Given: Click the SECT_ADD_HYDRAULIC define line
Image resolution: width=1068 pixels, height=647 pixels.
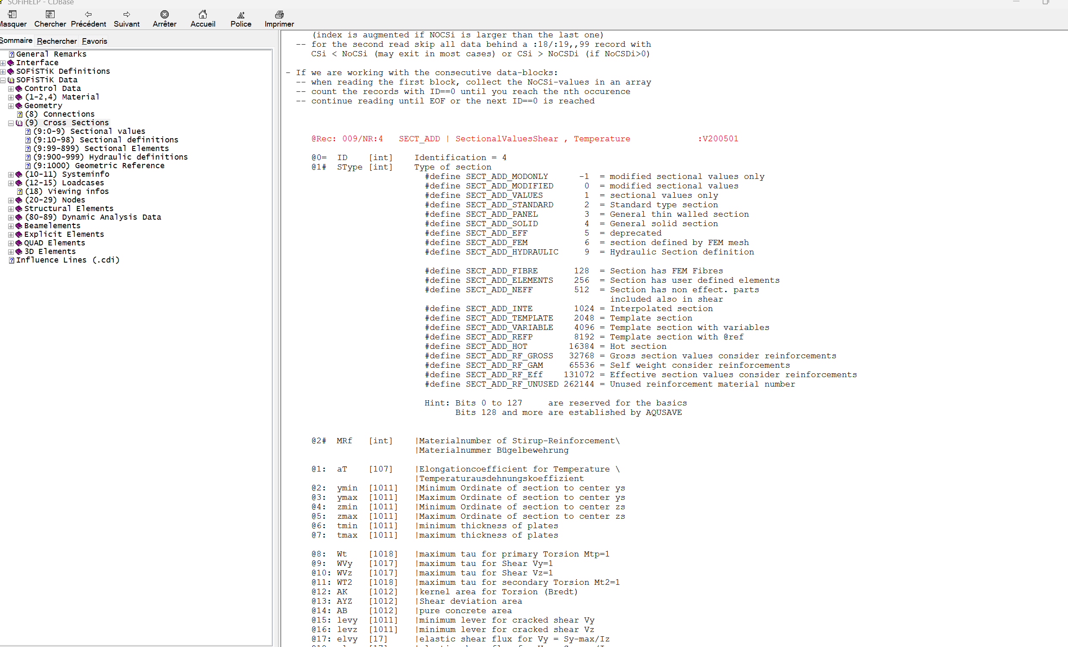Looking at the screenshot, I should 589,252.
